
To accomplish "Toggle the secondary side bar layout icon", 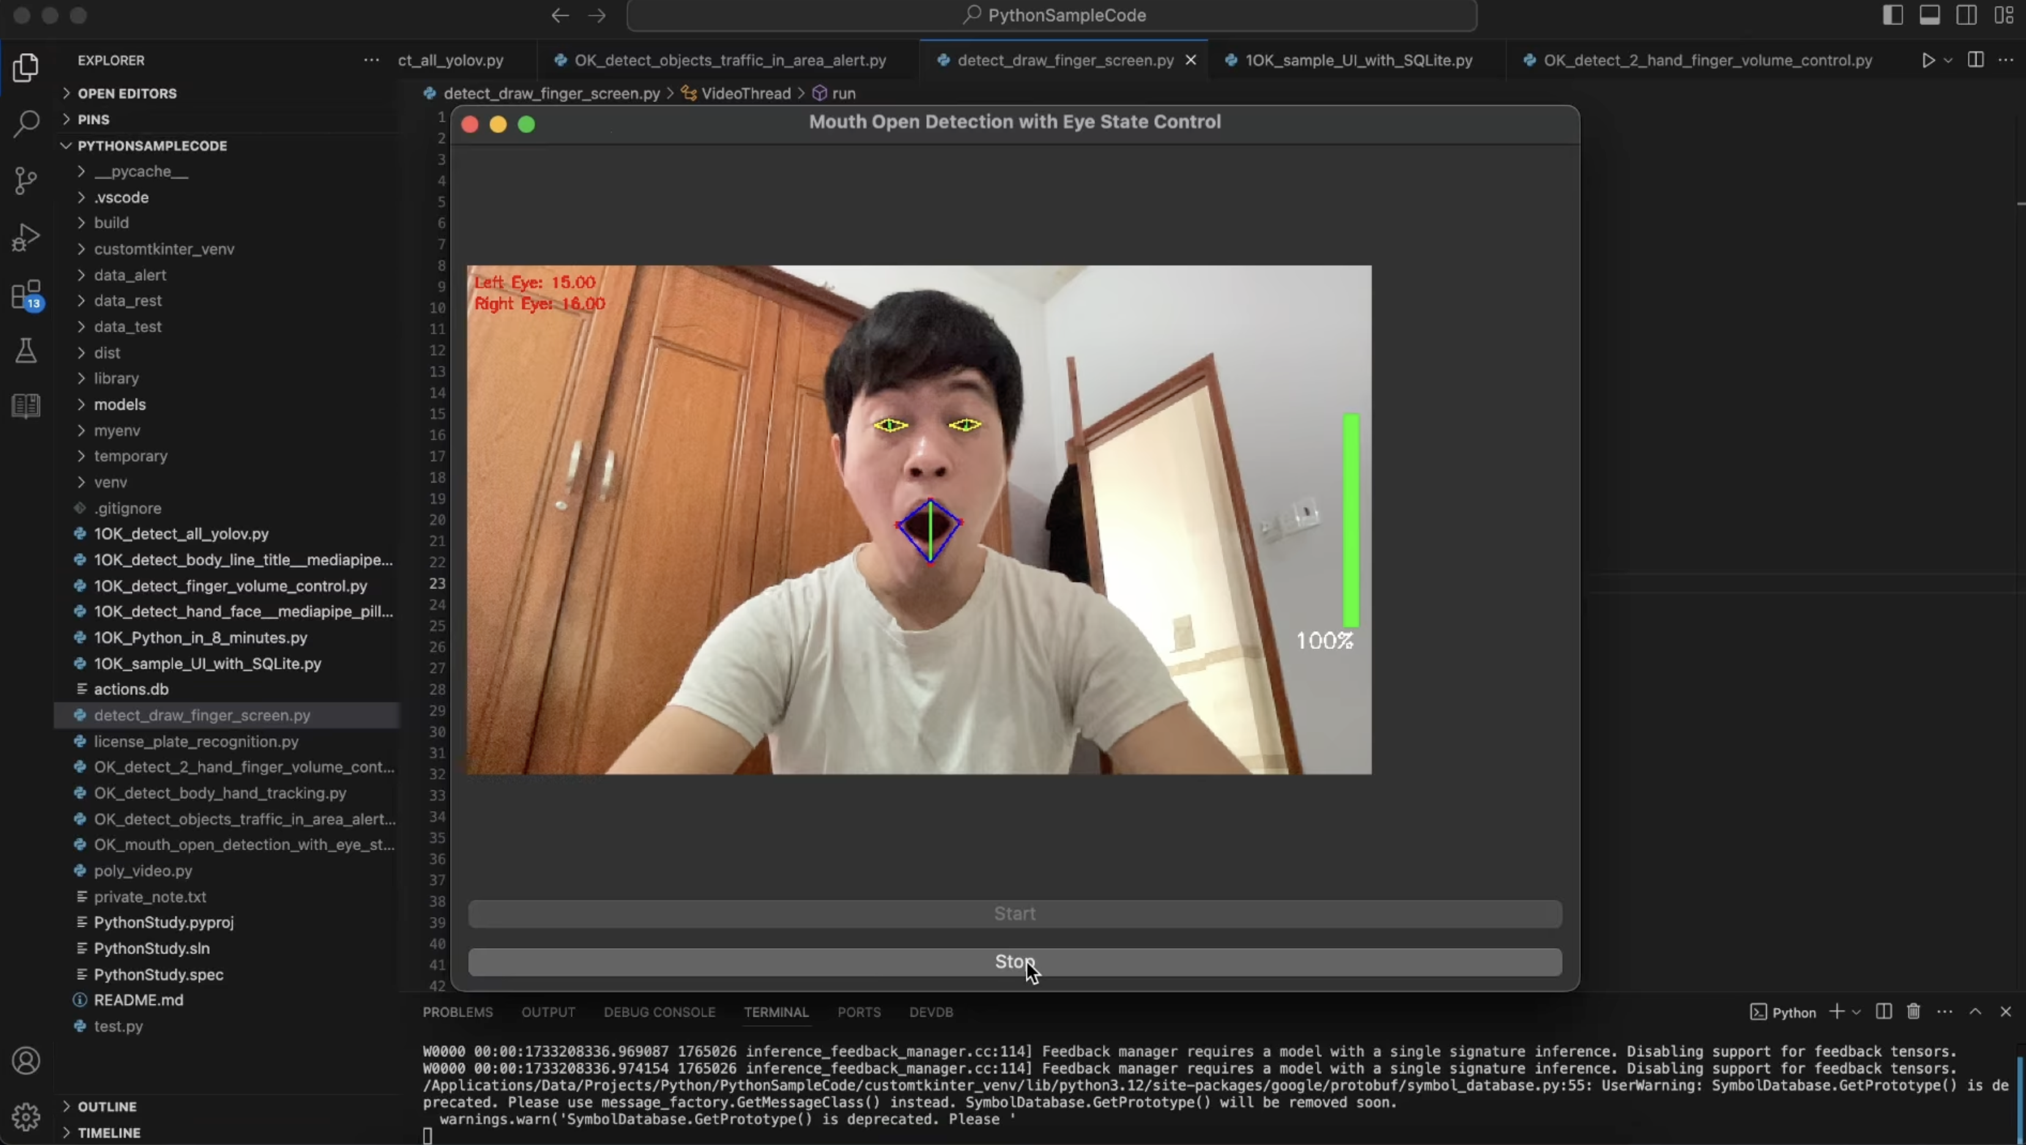I will (1966, 15).
